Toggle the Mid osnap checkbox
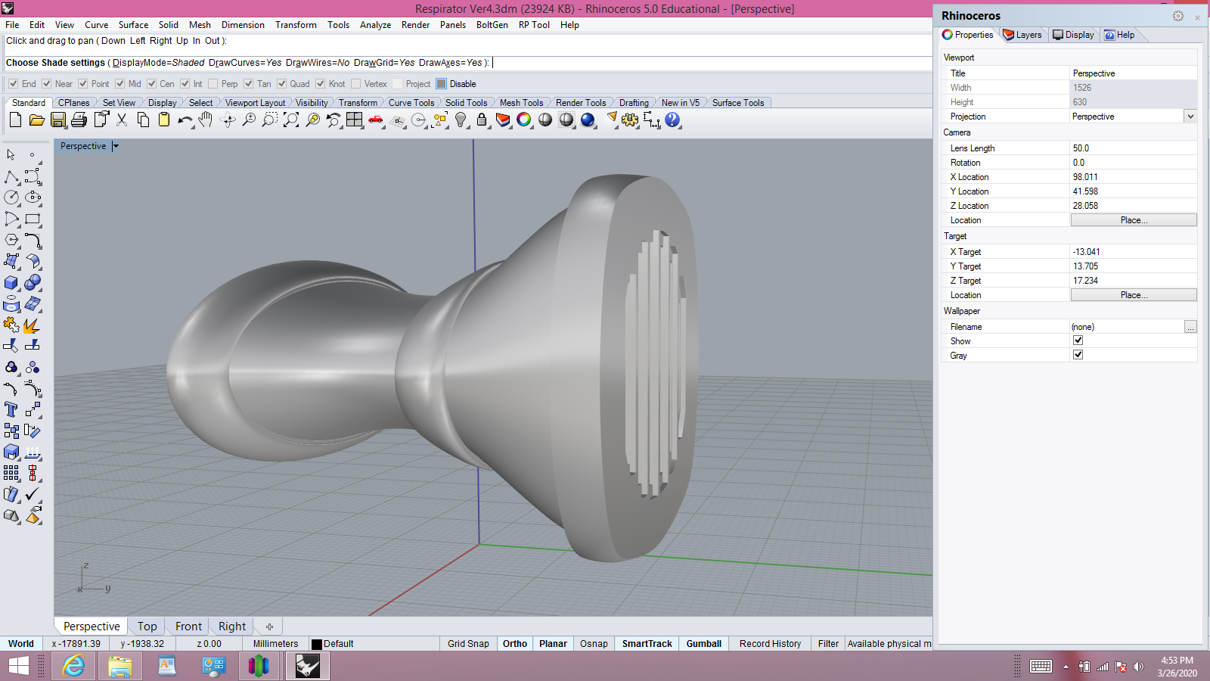Image resolution: width=1210 pixels, height=681 pixels. pos(120,84)
